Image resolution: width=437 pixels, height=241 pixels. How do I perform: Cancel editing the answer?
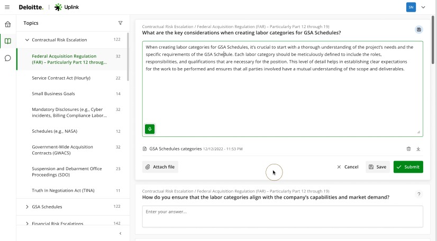pos(348,167)
